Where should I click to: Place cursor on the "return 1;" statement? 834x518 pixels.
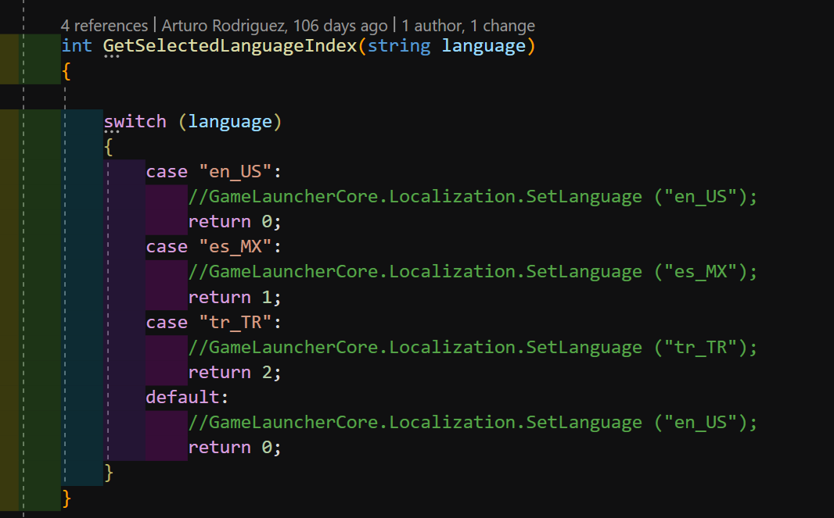234,297
